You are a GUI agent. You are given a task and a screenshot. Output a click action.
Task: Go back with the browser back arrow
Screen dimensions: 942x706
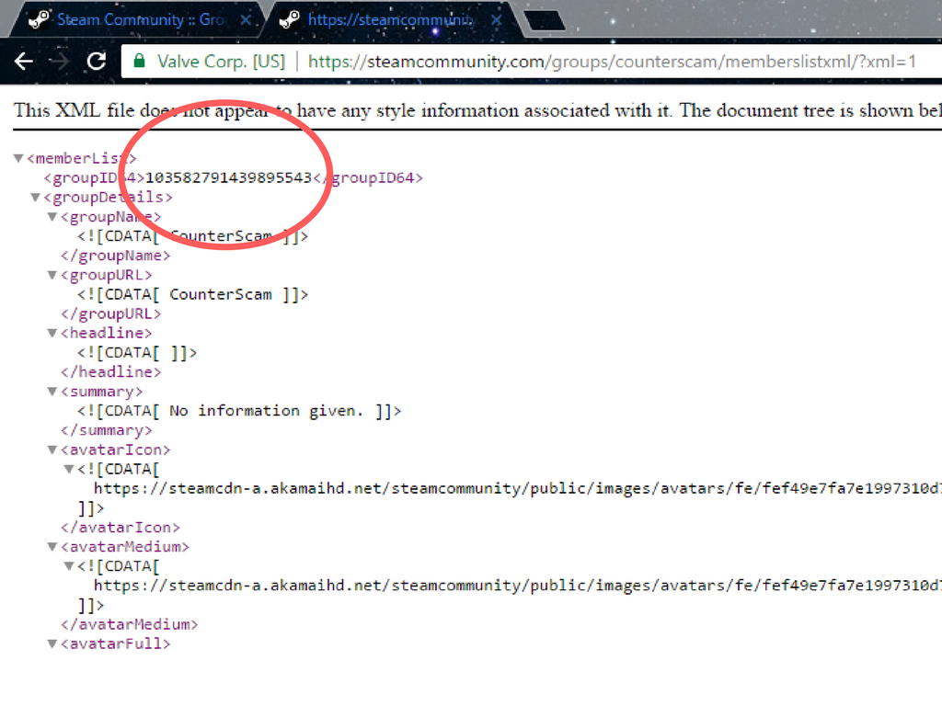[x=23, y=62]
